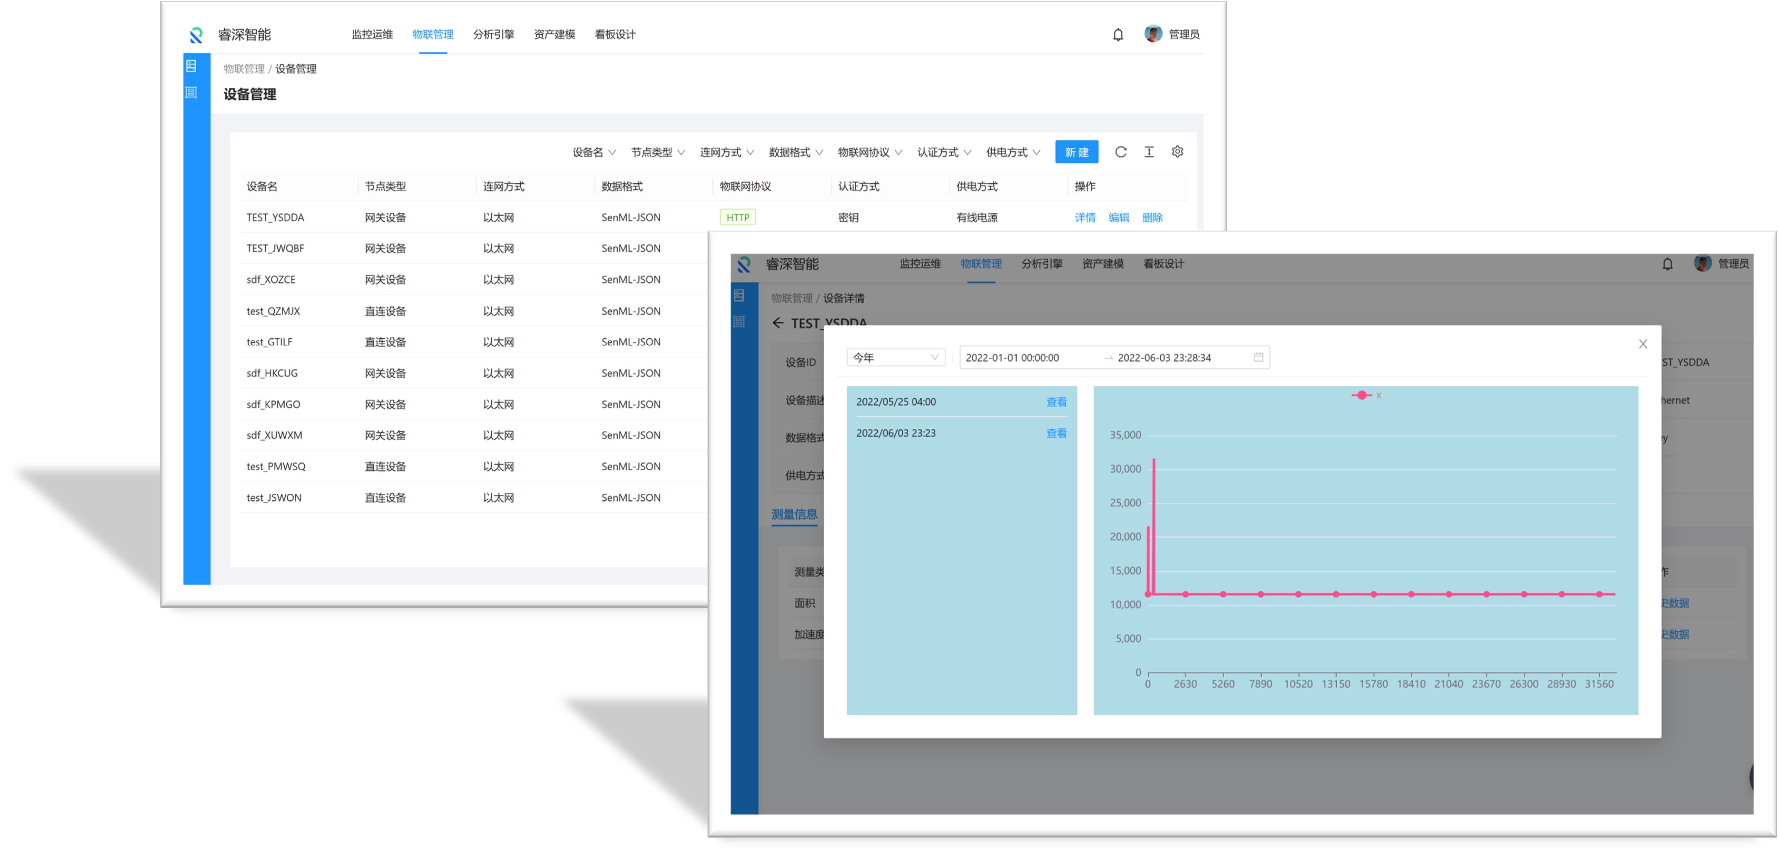Viewport: 1778px width, 853px height.
Task: Click 查看 for 2022/05/25 04:00 entry
Action: pos(1056,402)
